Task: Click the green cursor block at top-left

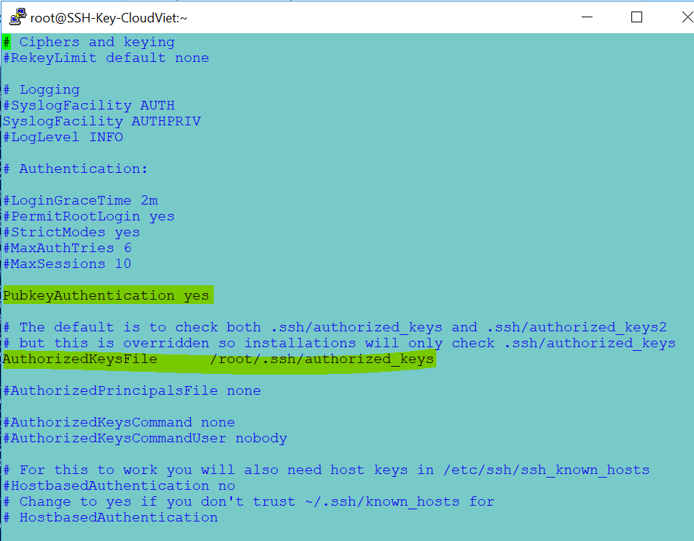Action: [x=6, y=42]
